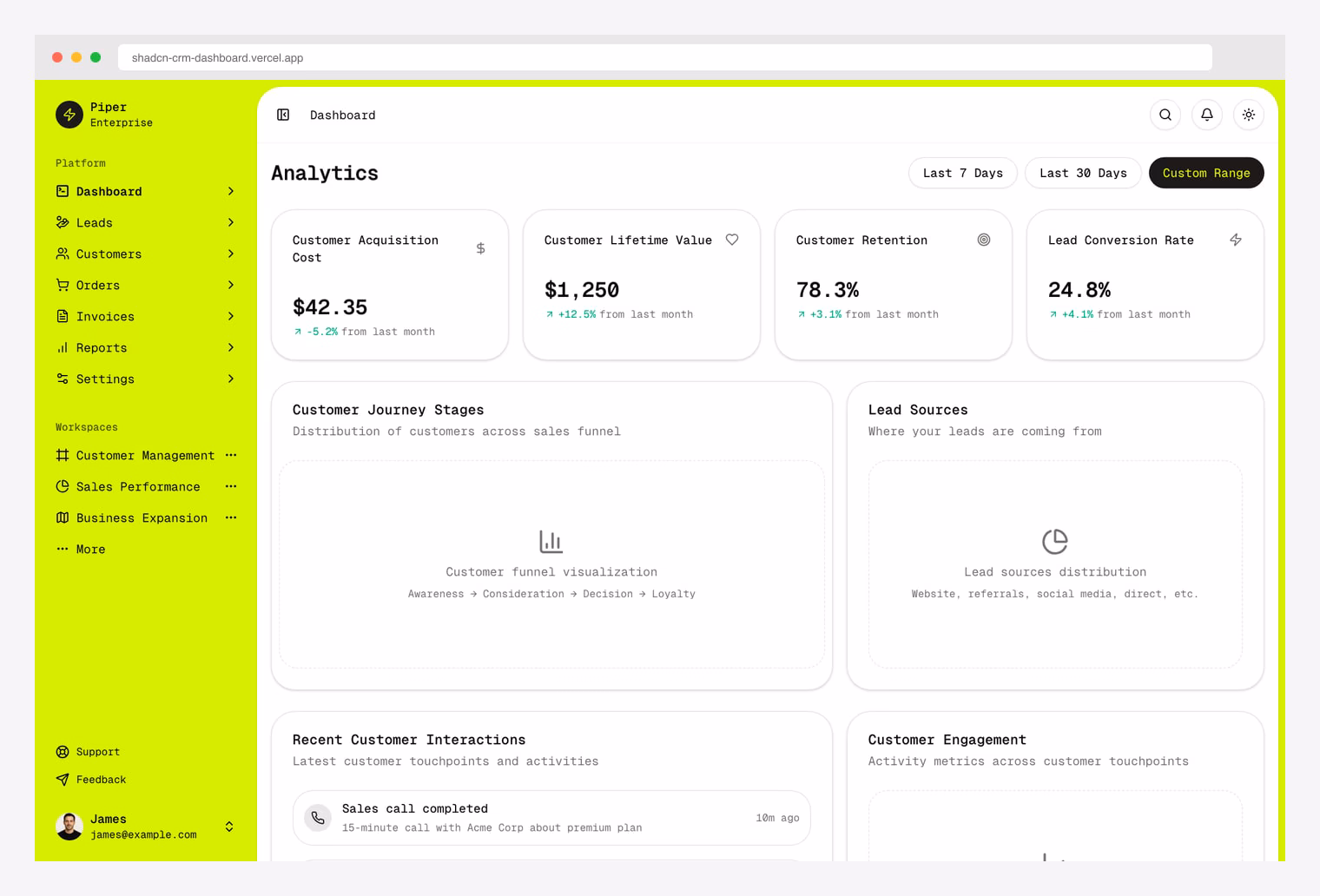Click the Piper lightning bolt logo
This screenshot has height=896, width=1320.
point(69,115)
